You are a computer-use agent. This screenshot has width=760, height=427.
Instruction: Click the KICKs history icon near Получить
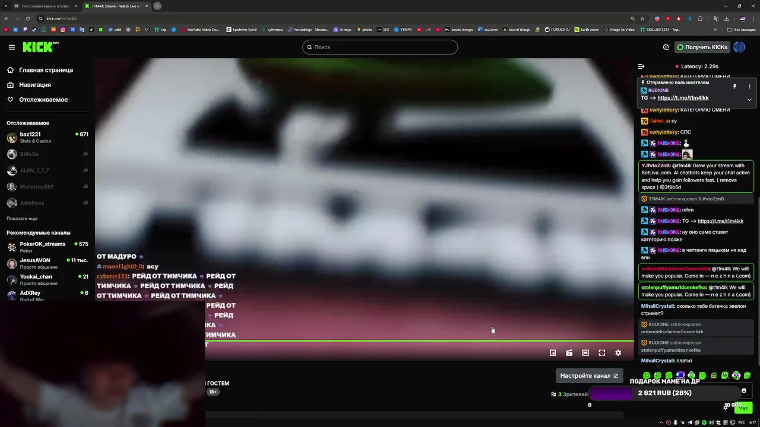(666, 47)
